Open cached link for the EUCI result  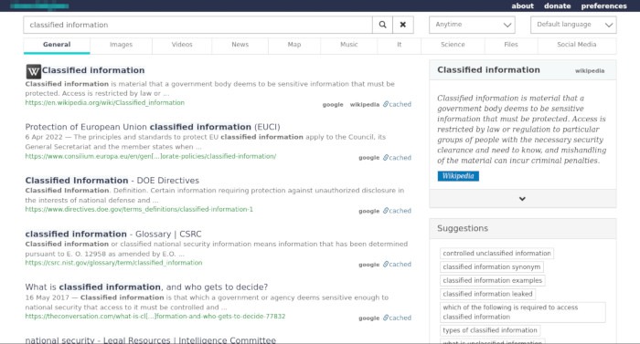tap(397, 158)
